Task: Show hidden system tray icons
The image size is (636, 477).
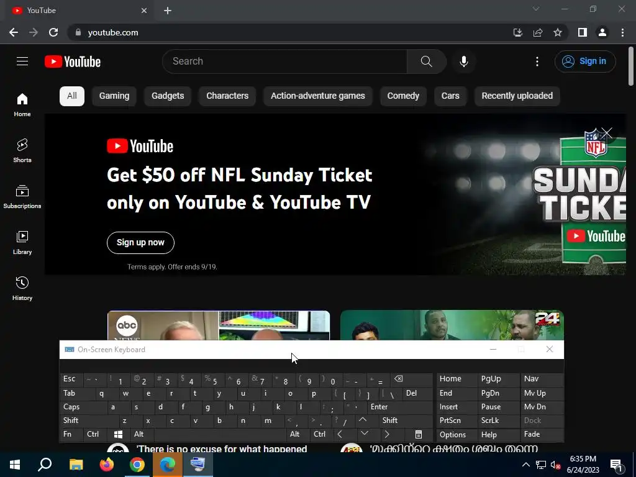Action: click(525, 465)
